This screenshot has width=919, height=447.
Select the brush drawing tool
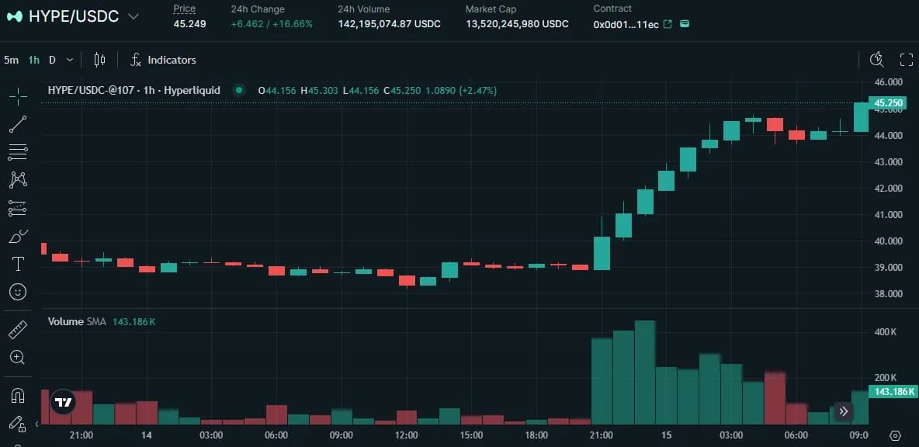click(18, 236)
